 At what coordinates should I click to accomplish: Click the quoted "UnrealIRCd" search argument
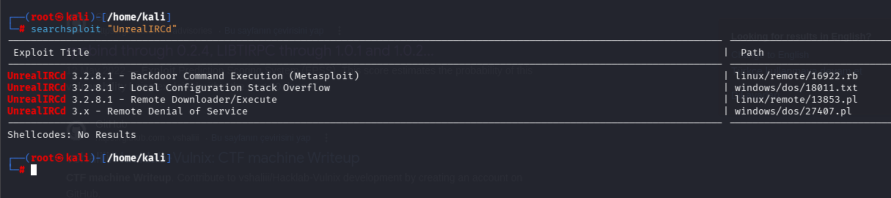point(142,29)
